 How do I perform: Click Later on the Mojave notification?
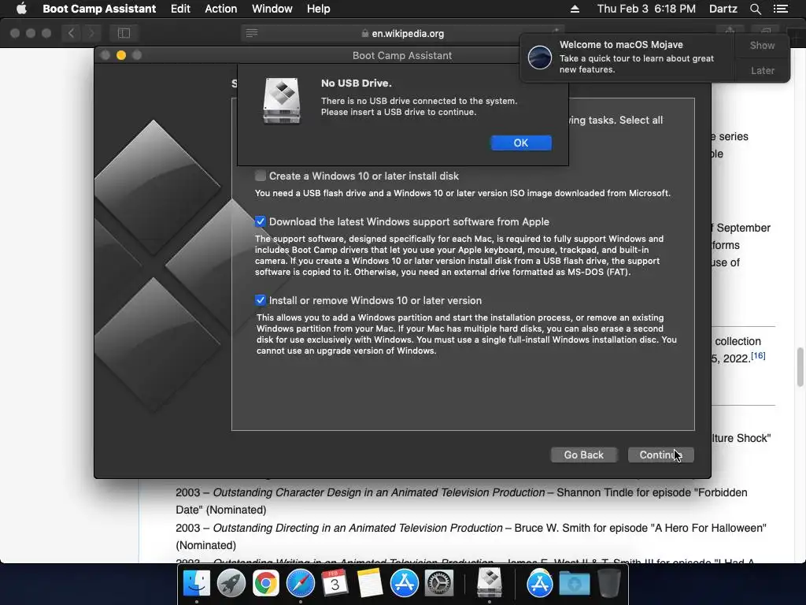[762, 70]
